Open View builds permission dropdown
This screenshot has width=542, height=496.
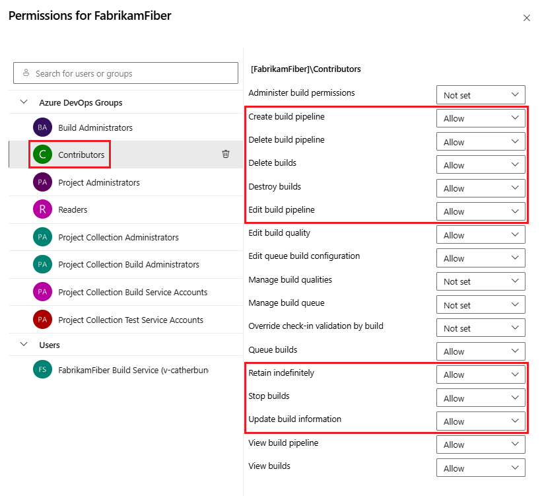(481, 468)
